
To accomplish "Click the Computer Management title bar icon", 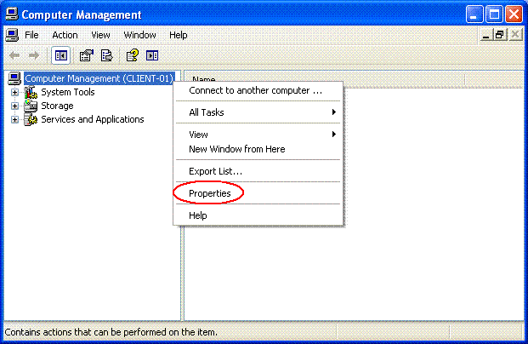I will (12, 14).
